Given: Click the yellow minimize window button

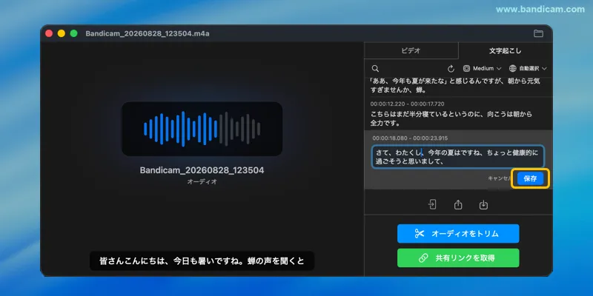Looking at the screenshot, I should [62, 33].
